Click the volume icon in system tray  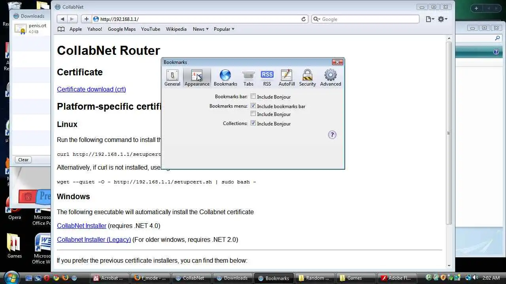pos(475,278)
